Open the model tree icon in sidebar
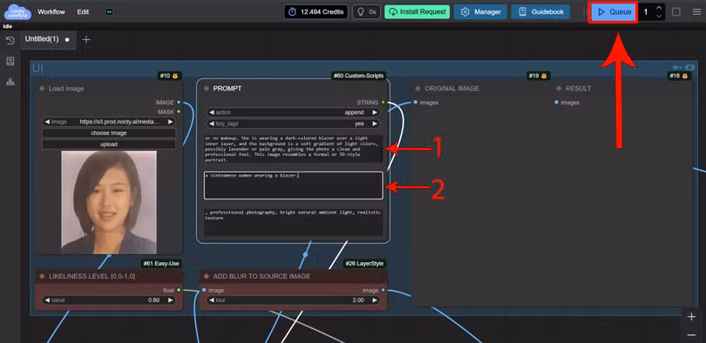Screen dimensions: 706x343 point(10,82)
